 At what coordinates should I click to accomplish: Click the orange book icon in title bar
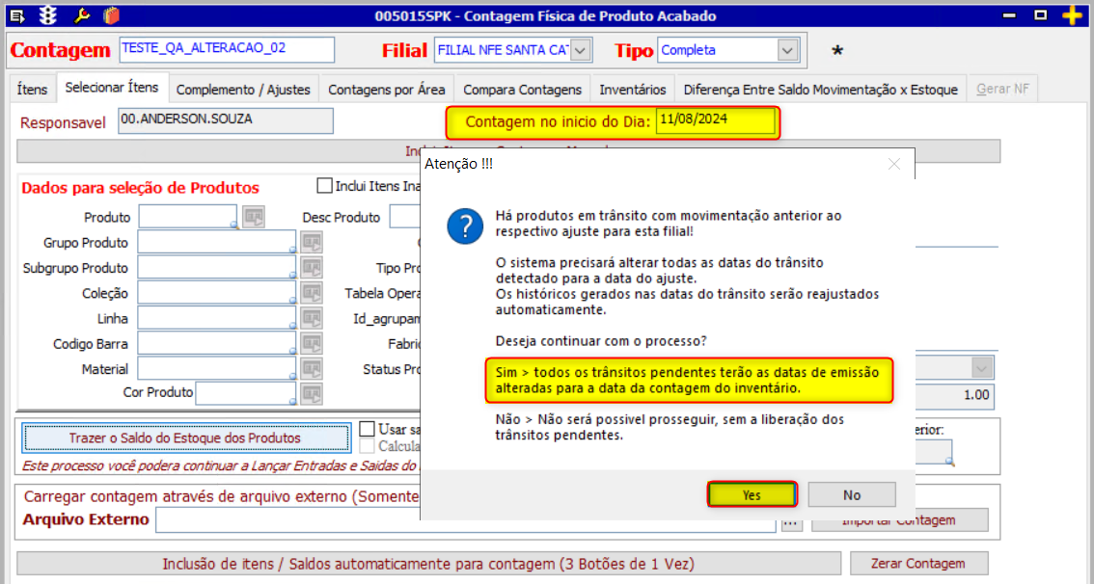pos(112,15)
